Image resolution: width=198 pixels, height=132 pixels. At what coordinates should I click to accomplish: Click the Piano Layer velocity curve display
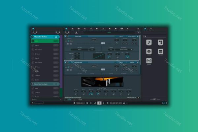click(x=99, y=56)
